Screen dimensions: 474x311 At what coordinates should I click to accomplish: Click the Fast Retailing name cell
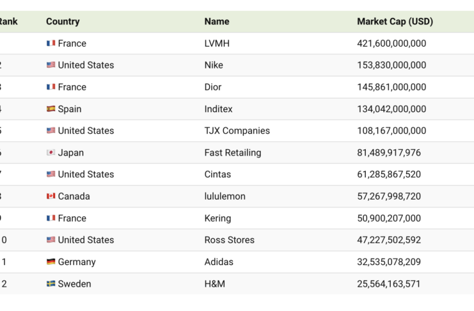coord(233,153)
